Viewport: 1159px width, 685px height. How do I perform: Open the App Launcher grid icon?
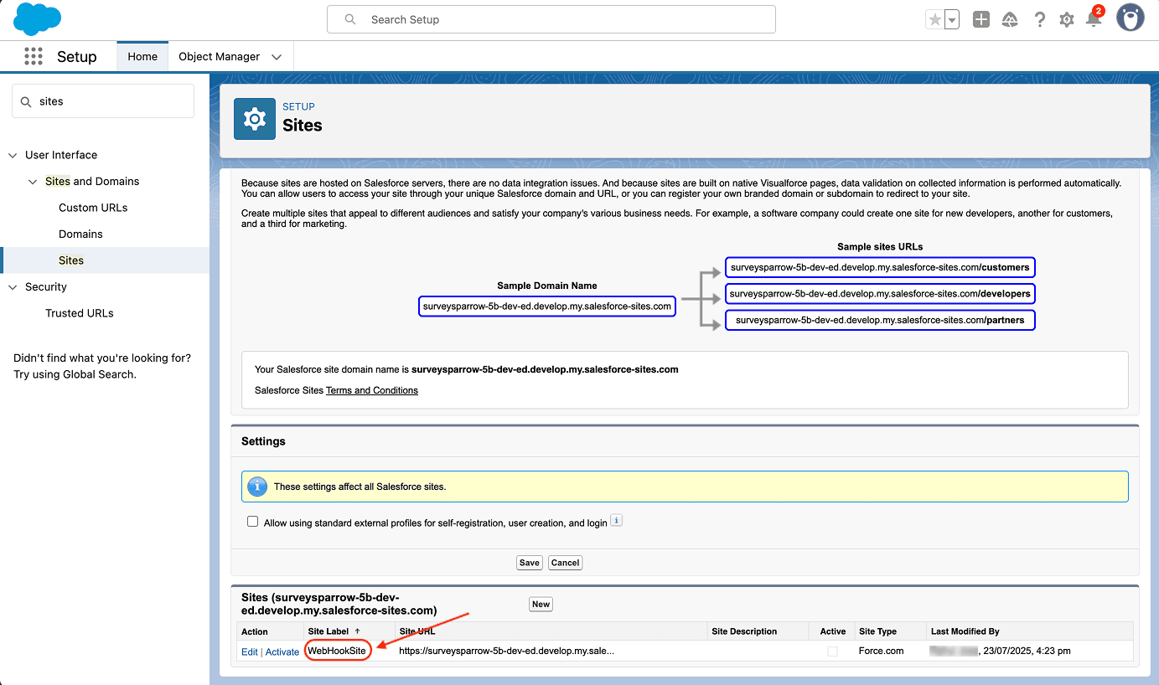tap(34, 56)
